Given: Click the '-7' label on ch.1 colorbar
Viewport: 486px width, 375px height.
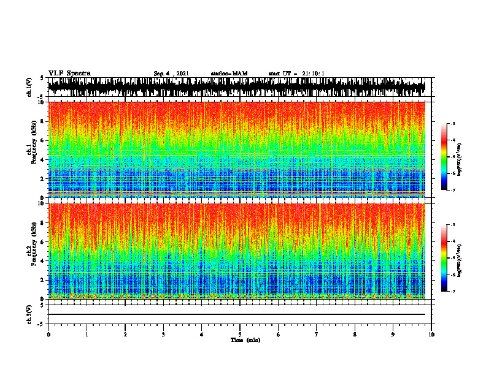Looking at the screenshot, I should 453,190.
